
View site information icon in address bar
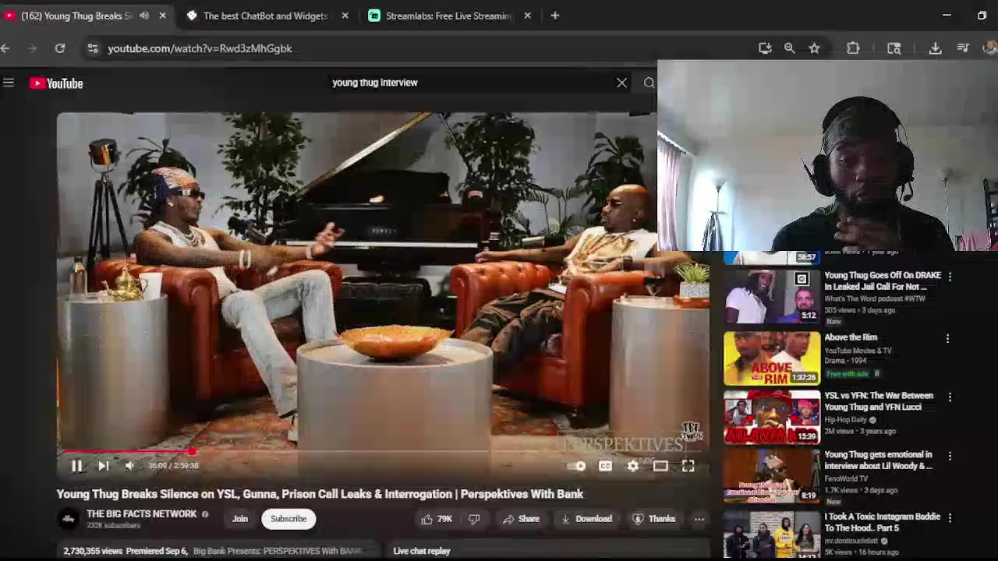92,48
